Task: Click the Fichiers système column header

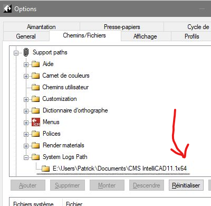Action: coord(33,204)
